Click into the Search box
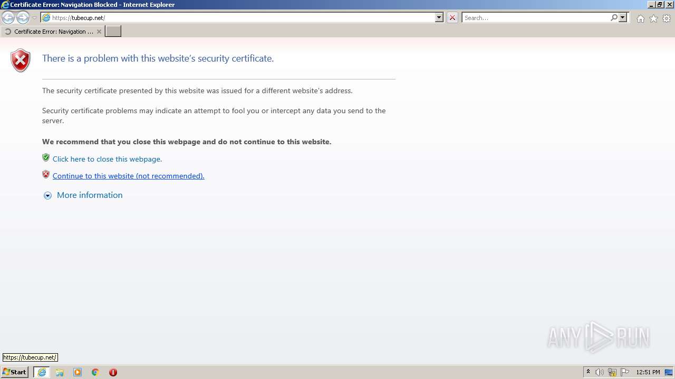This screenshot has width=675, height=379. point(536,17)
